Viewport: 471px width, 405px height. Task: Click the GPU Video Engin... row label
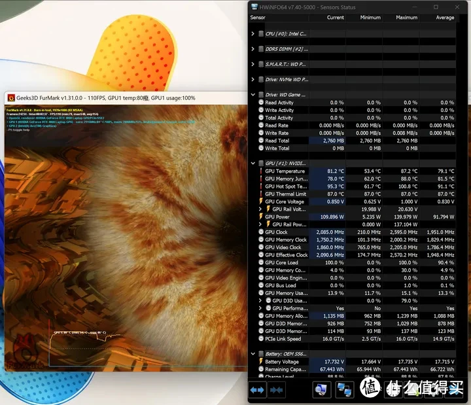(286, 277)
